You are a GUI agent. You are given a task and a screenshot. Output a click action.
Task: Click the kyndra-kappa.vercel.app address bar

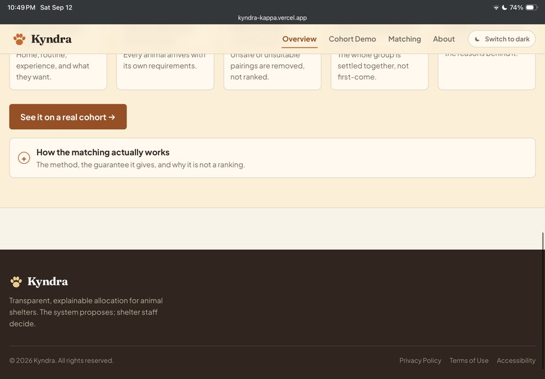tap(272, 18)
